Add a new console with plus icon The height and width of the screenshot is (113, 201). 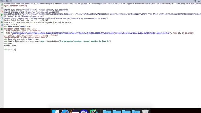(2, 32)
